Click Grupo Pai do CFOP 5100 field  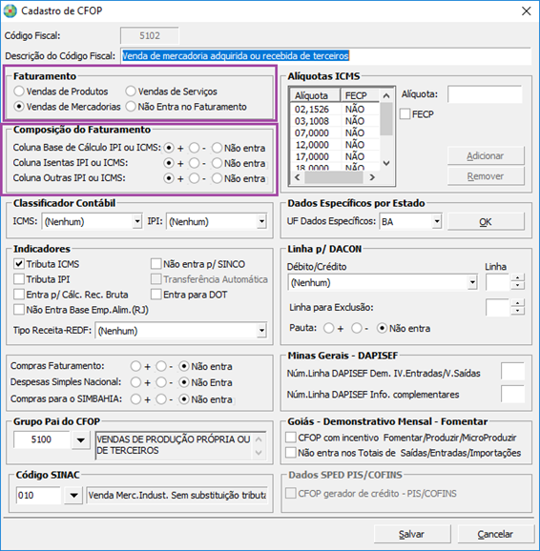[42, 439]
